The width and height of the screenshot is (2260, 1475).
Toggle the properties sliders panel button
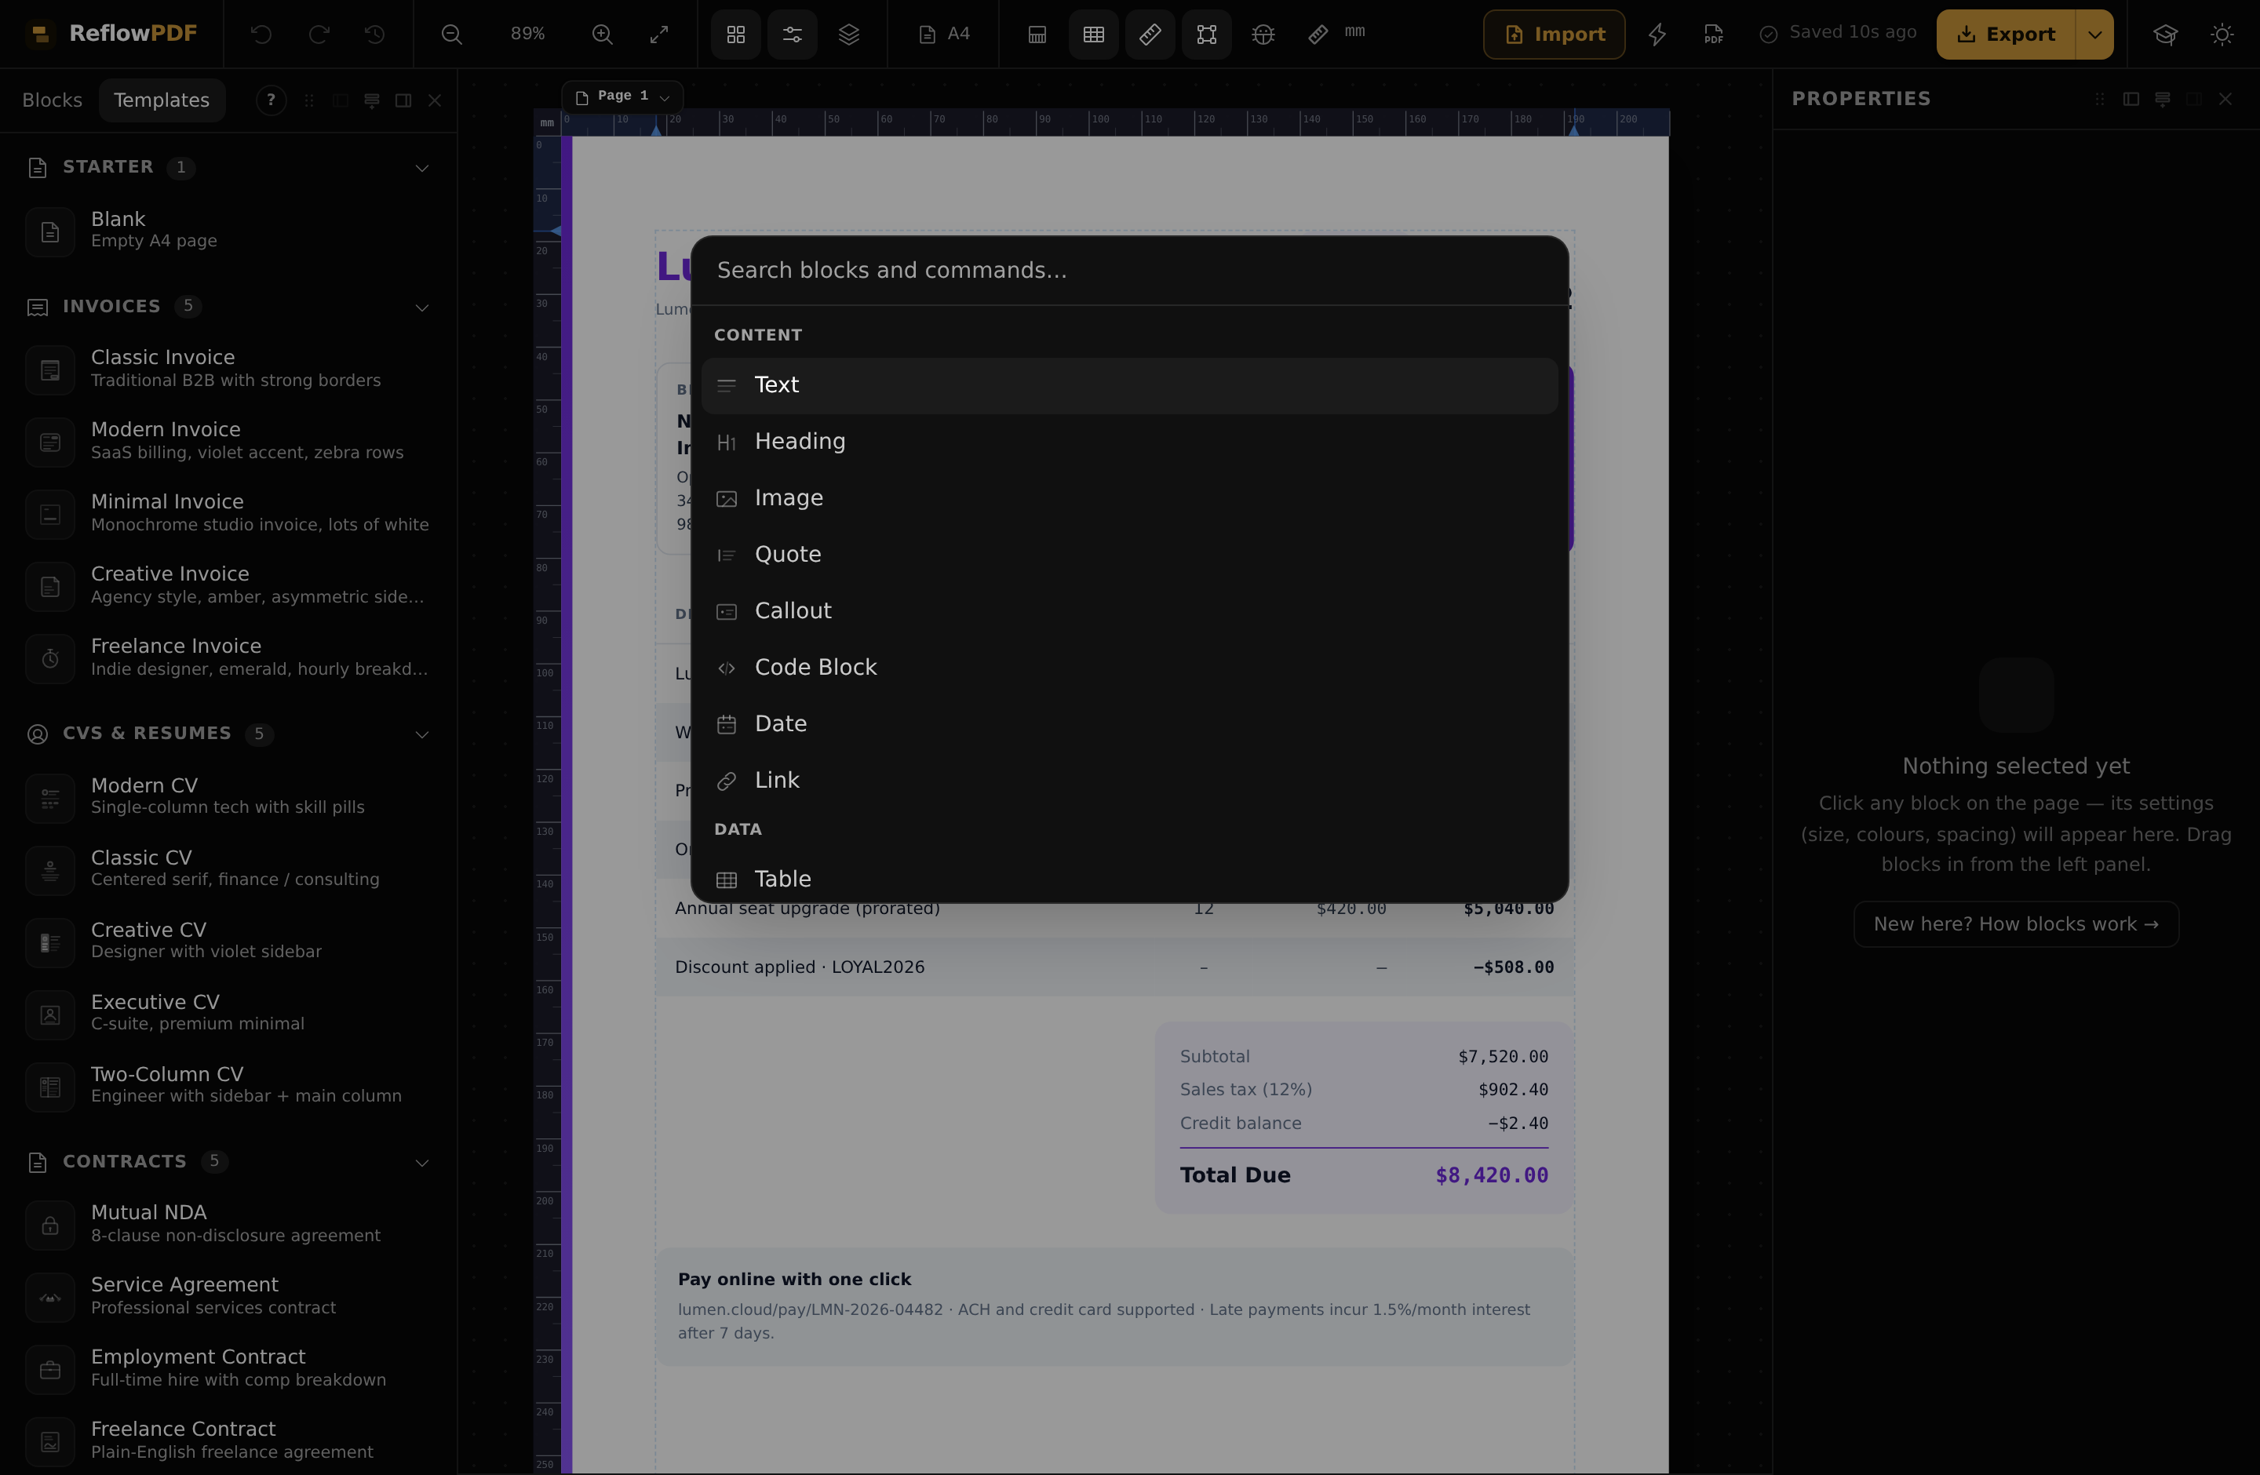point(792,35)
